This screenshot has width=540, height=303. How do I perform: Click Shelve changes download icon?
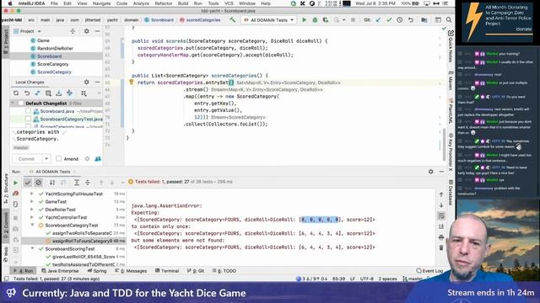tap(59, 93)
